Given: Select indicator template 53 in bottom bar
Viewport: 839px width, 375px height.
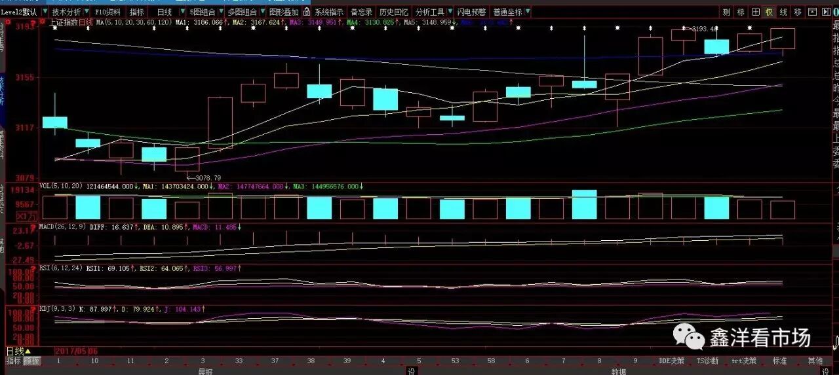Looking at the screenshot, I should [455, 361].
